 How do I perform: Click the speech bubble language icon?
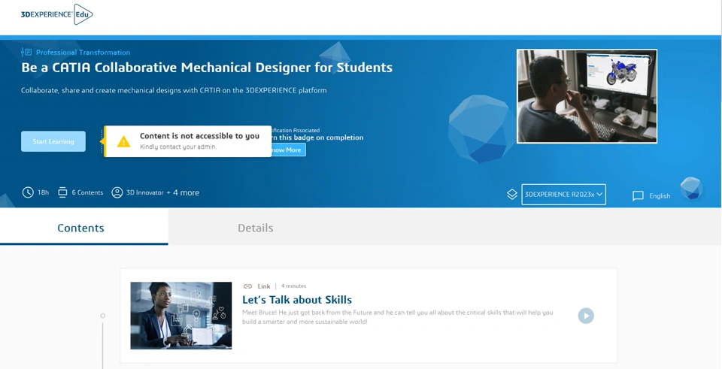pos(638,196)
